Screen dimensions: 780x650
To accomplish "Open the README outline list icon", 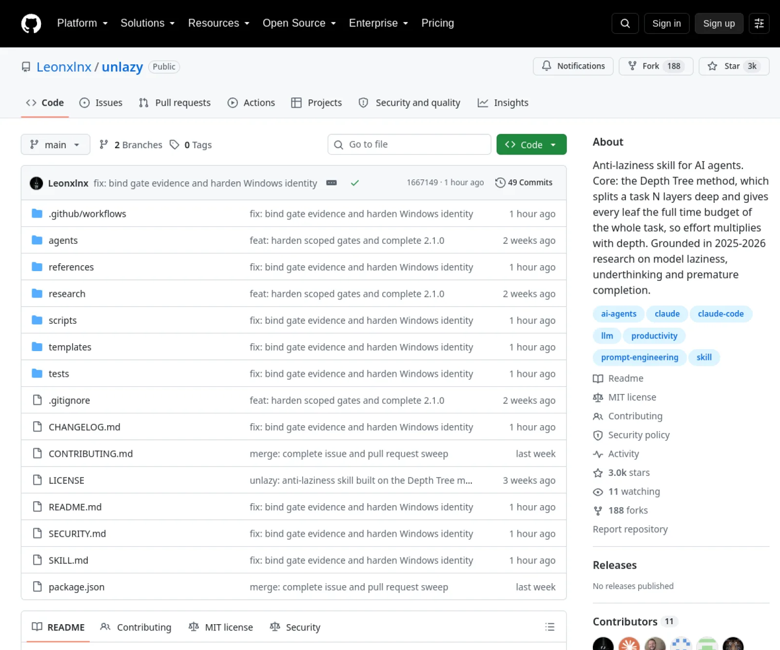I will pyautogui.click(x=550, y=627).
